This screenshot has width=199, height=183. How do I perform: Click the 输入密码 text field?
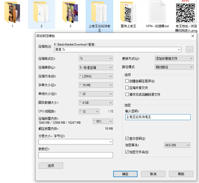coord(158,117)
